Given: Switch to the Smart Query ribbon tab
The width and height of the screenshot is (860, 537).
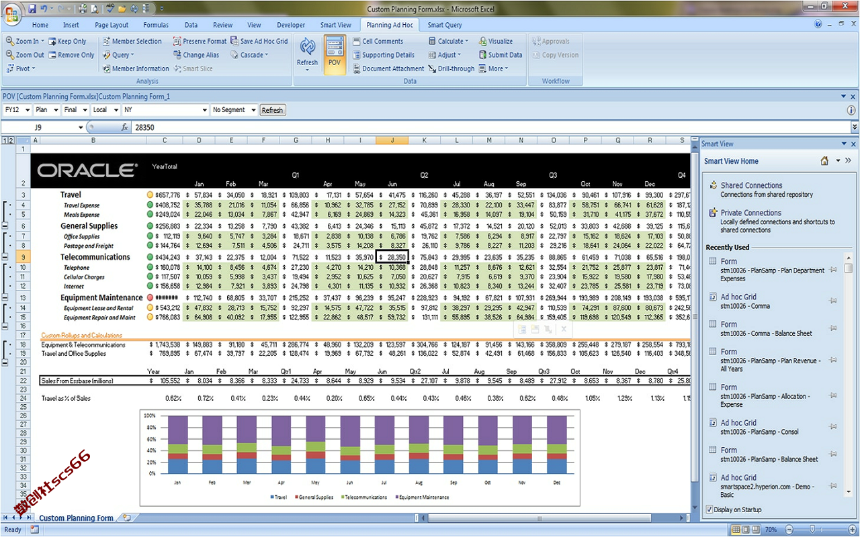Looking at the screenshot, I should (x=445, y=25).
